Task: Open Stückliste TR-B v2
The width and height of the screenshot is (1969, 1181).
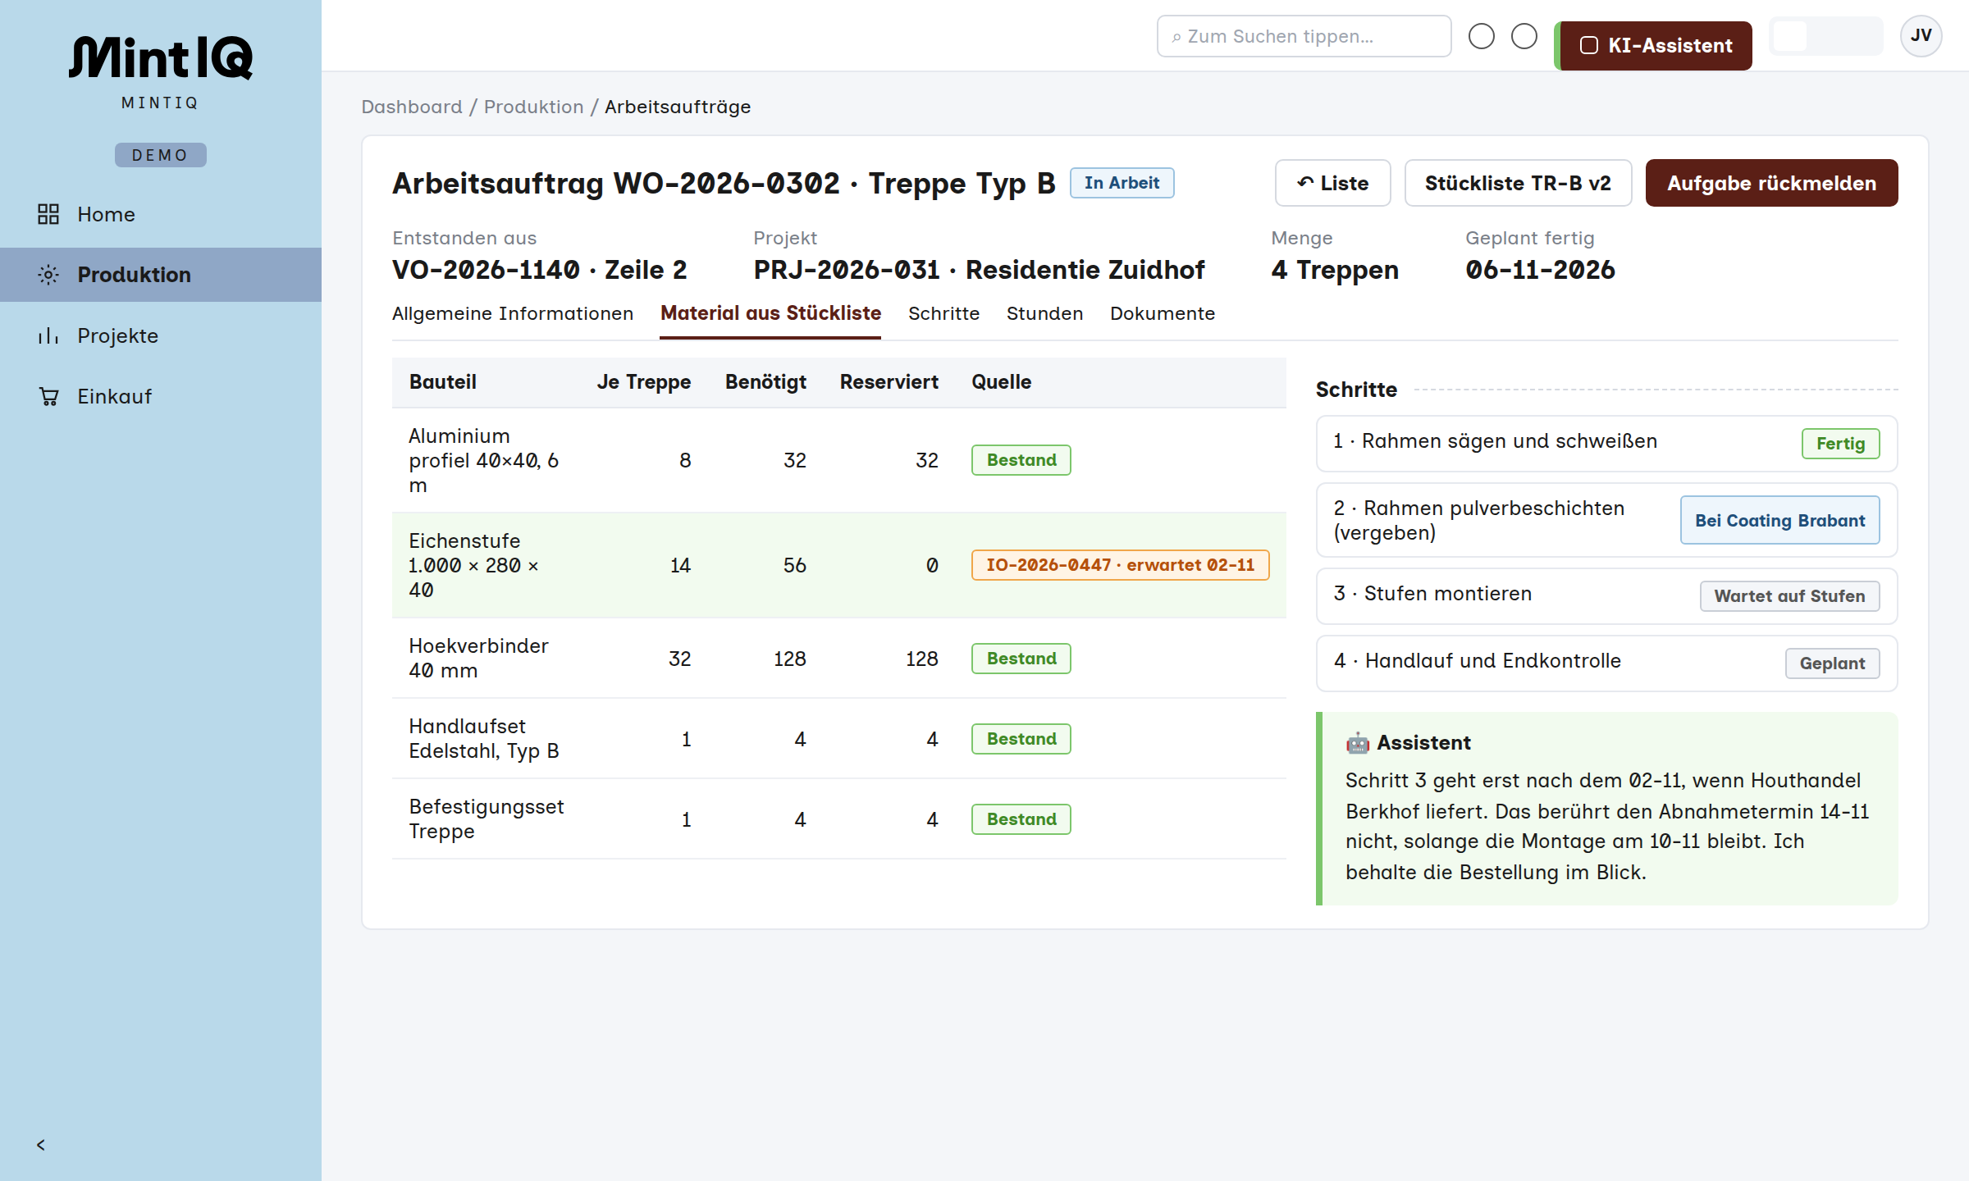Action: [x=1519, y=183]
